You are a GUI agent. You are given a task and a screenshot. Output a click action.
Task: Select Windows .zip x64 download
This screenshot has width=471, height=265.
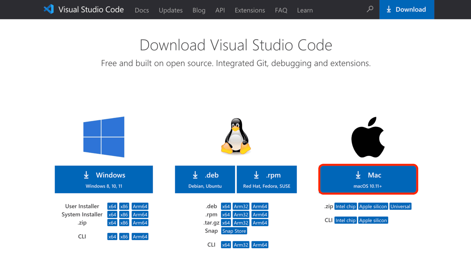coord(112,223)
